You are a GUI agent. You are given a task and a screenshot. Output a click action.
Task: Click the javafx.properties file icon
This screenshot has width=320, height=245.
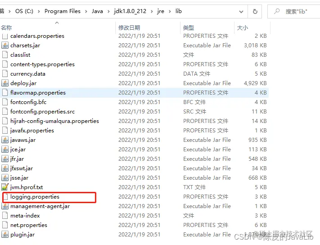(x=5, y=130)
